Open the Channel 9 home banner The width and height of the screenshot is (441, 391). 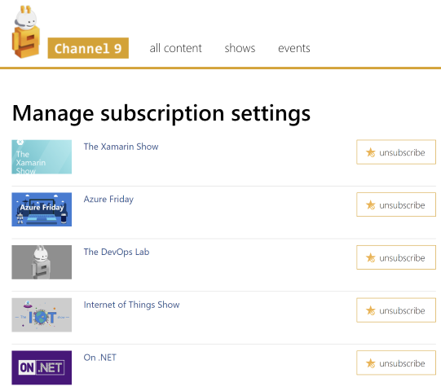88,48
